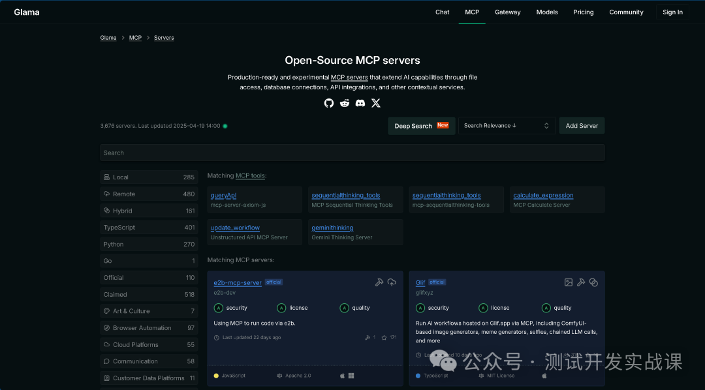Image resolution: width=705 pixels, height=390 pixels.
Task: Open the Pricing tab in top navigation
Action: click(583, 12)
